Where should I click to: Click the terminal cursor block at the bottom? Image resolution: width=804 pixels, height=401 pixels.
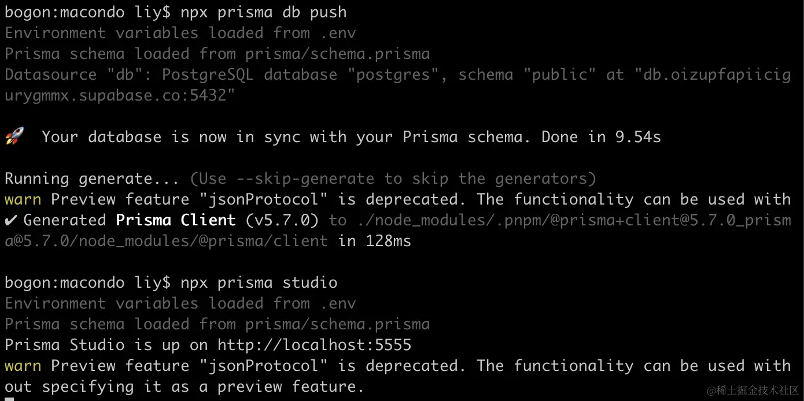click(9, 398)
